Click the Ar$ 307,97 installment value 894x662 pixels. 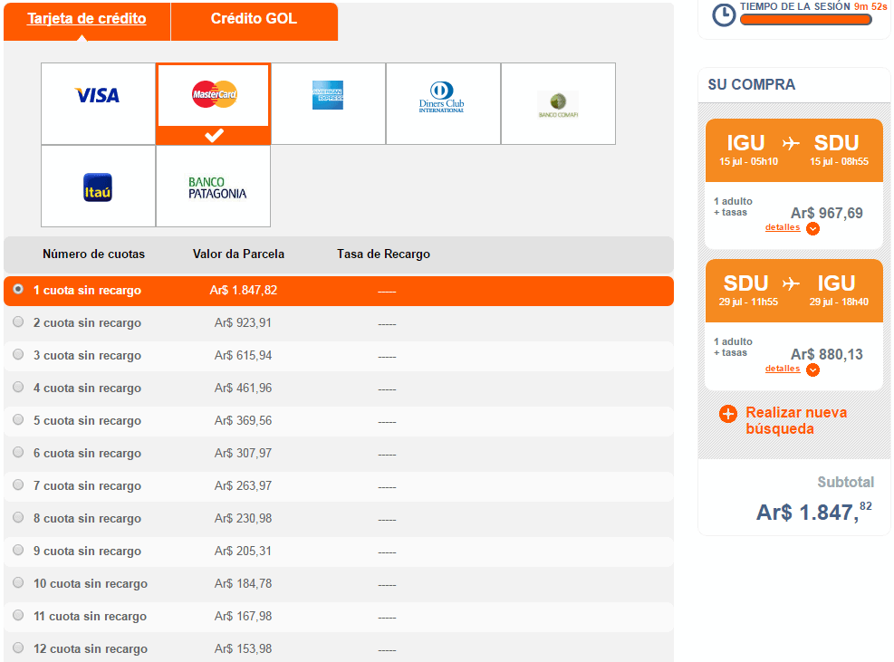tap(243, 453)
